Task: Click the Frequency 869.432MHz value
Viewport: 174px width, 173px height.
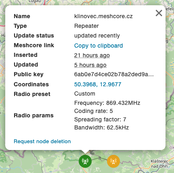Action: [107, 103]
